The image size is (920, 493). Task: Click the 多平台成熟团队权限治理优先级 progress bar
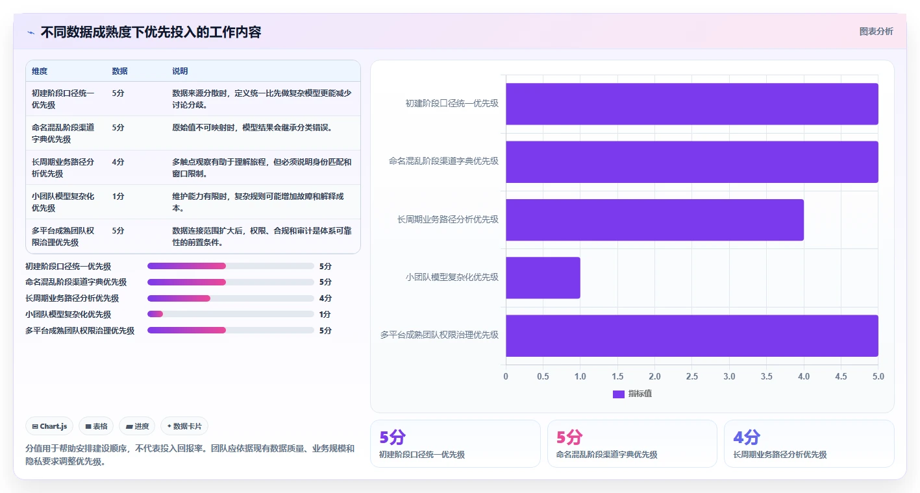[230, 330]
